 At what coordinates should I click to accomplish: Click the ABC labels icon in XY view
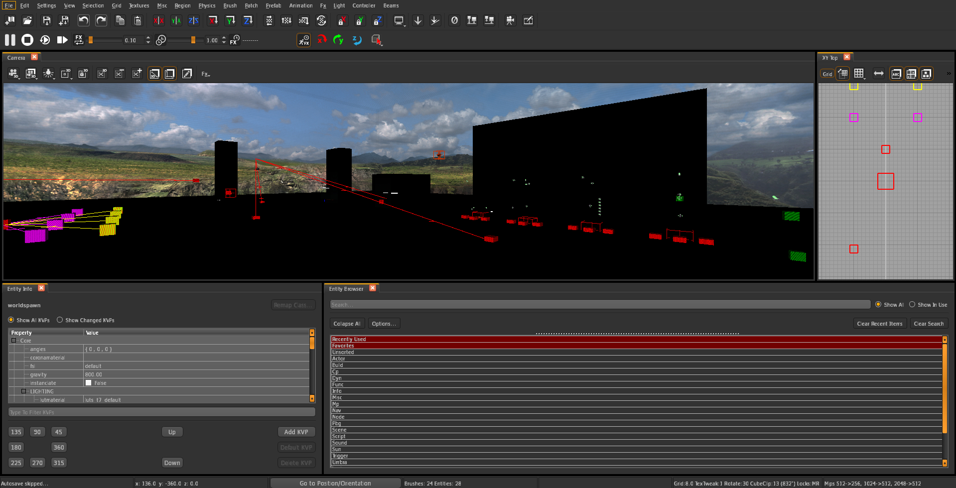click(896, 74)
